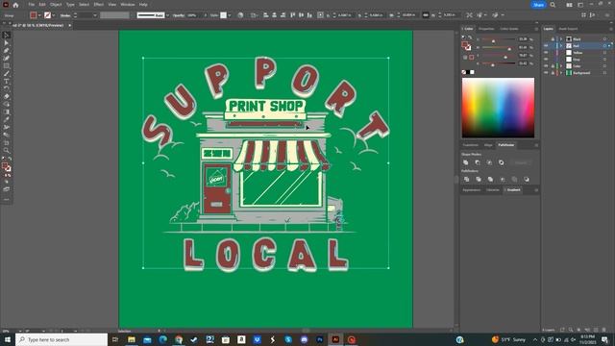The height and width of the screenshot is (346, 615).
Task: Click the Stroke label in the control bar
Action: (x=65, y=15)
